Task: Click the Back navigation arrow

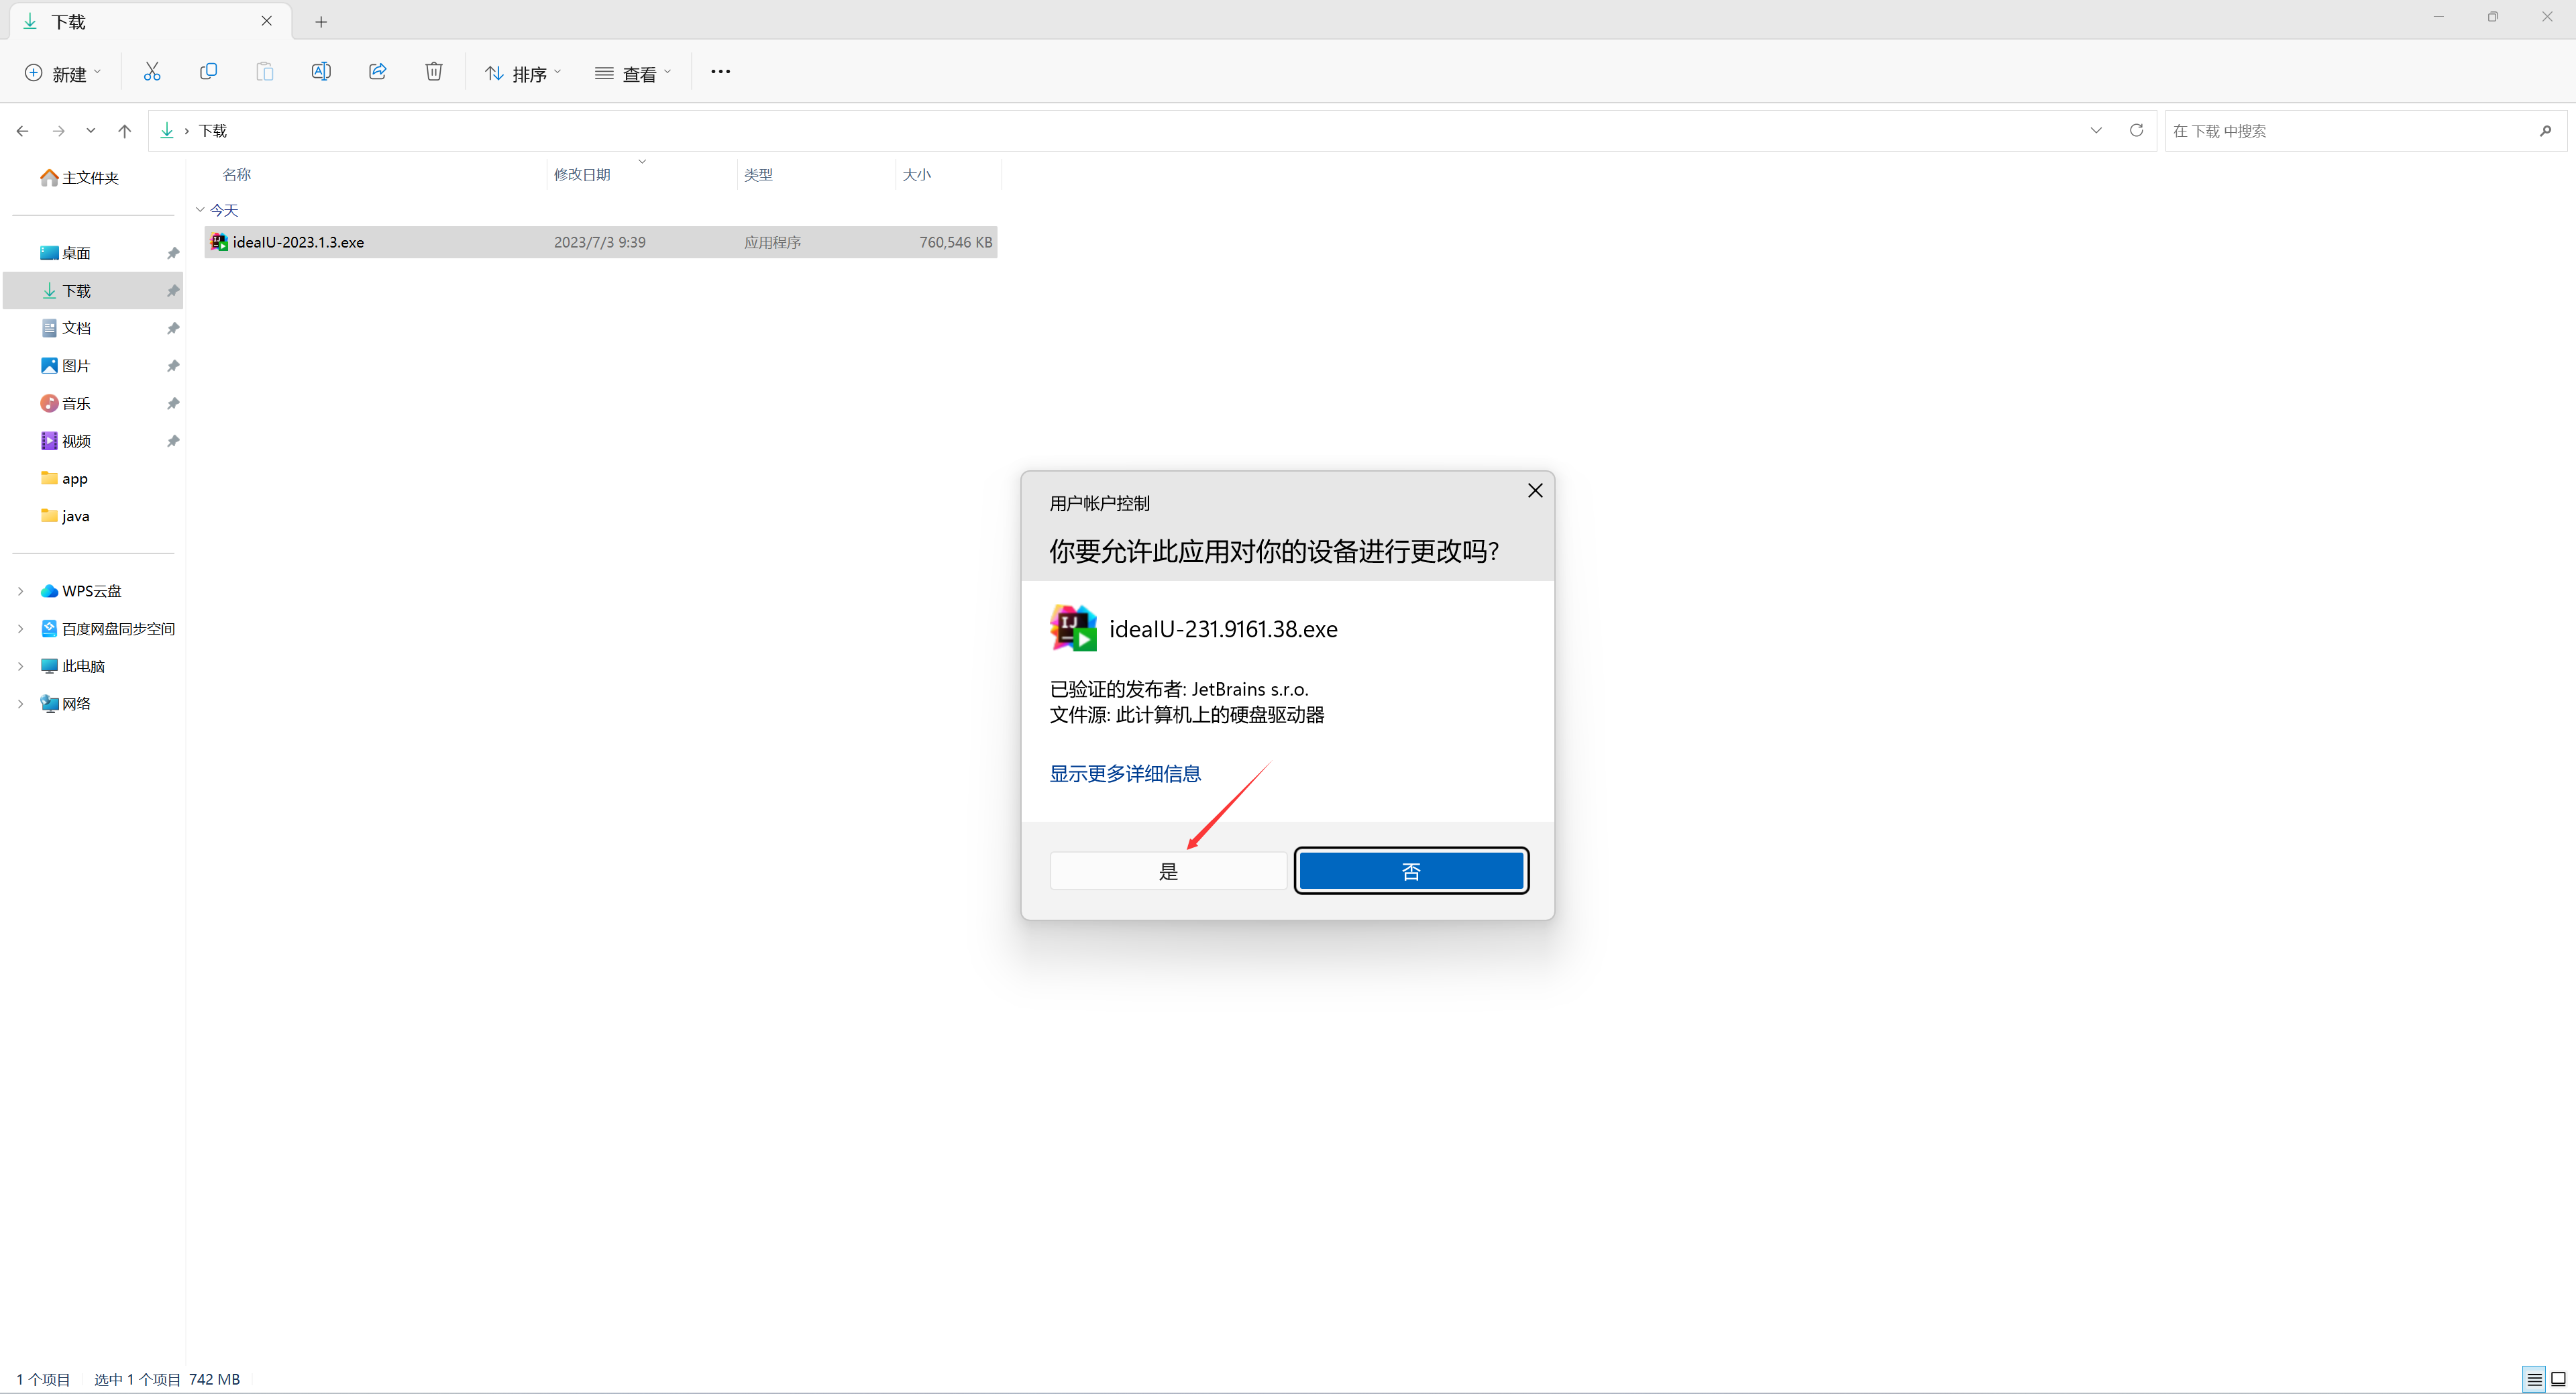Action: (x=22, y=131)
